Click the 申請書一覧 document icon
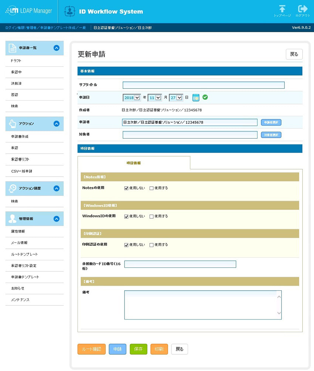This screenshot has width=314, height=371. tap(13, 48)
